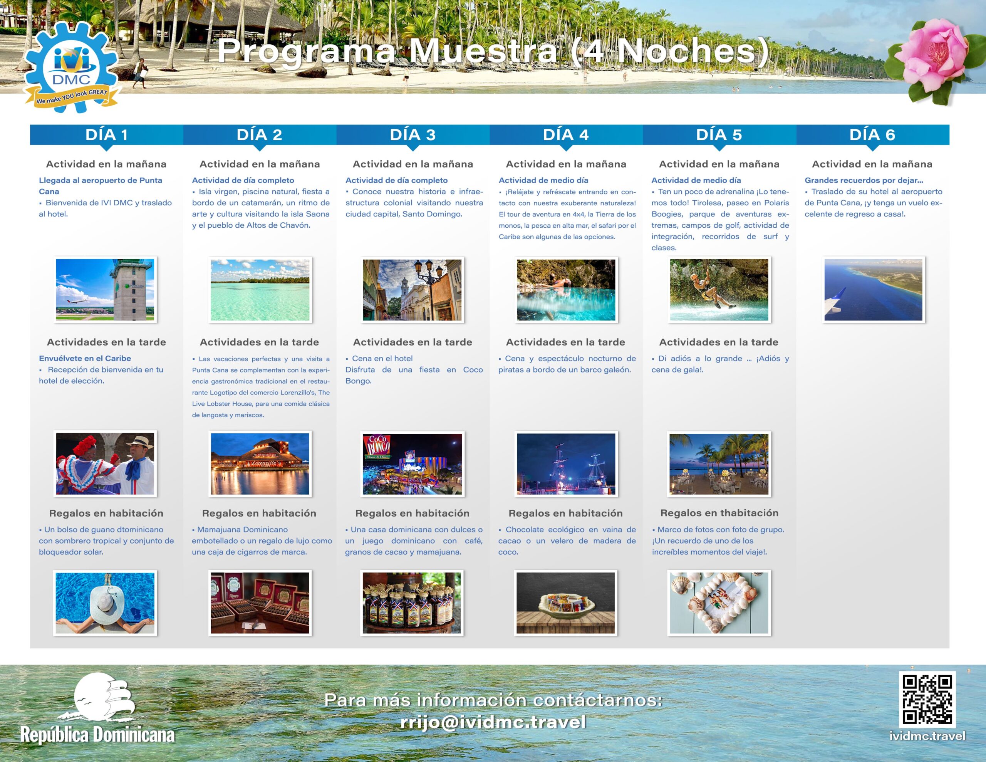The image size is (986, 762).
Task: Click the Coco Bongo nightclub photo
Action: pos(412,464)
